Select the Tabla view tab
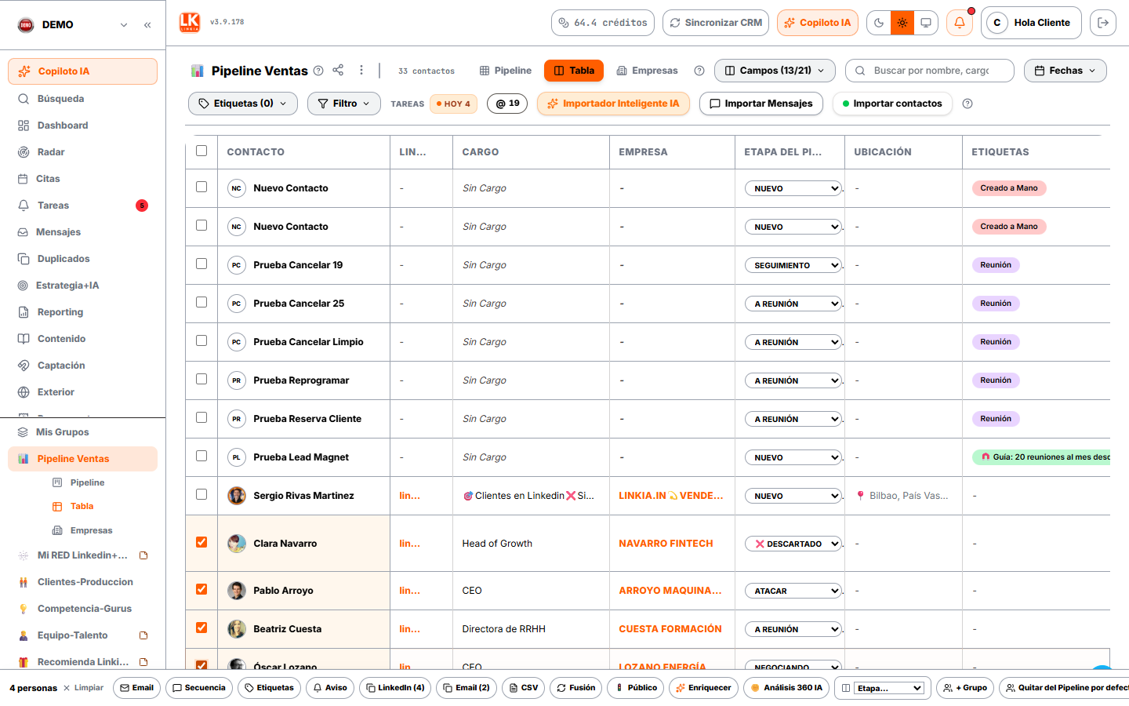Image resolution: width=1129 pixels, height=706 pixels. tap(574, 71)
